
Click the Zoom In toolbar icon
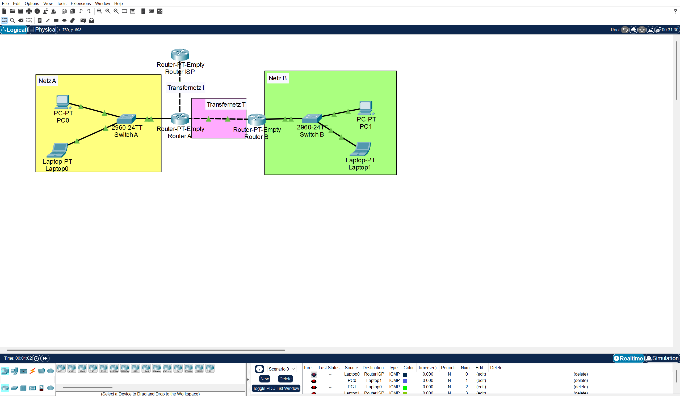(99, 11)
